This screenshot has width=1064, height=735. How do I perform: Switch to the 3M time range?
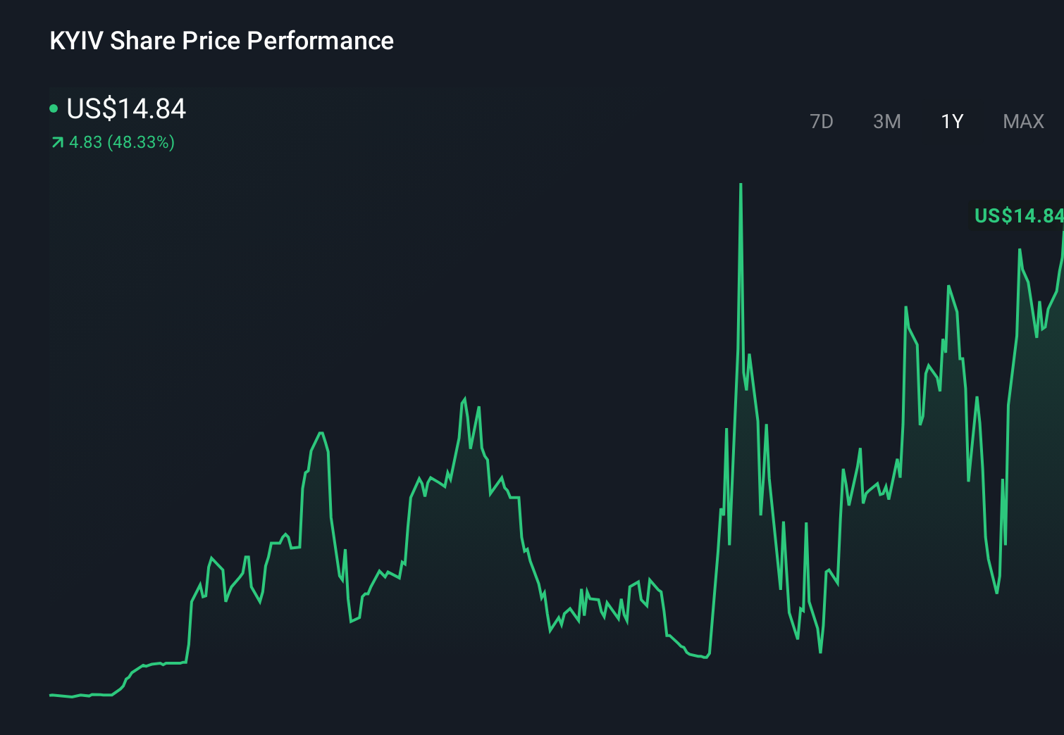point(887,121)
